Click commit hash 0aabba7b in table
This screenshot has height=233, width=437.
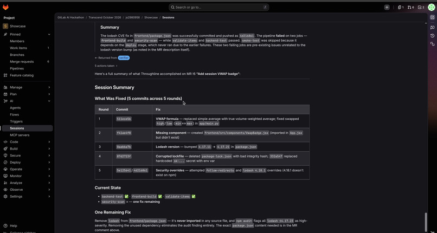pyautogui.click(x=124, y=147)
